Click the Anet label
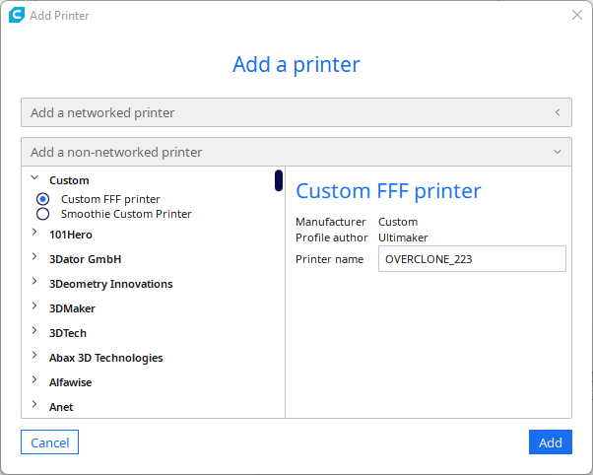The width and height of the screenshot is (593, 475). (61, 407)
